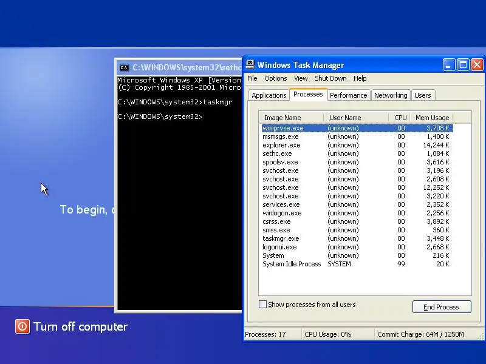
Task: Click the Turn off computer link
Action: tap(80, 326)
